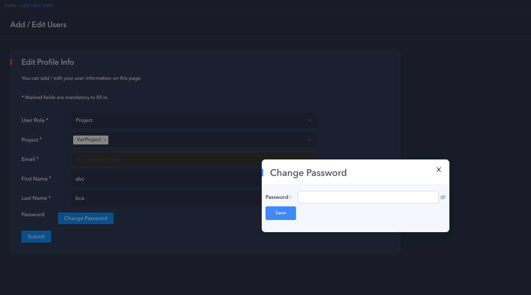Click the Add / Edit Users page title
531x295 pixels.
(38, 24)
